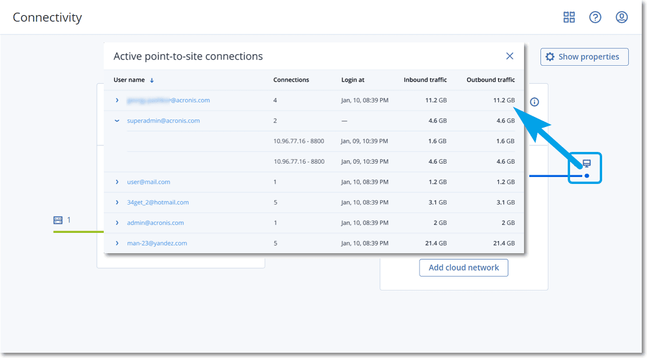Open the man-23@yandez.com user link
Screen dimensions: 647x358
point(157,243)
